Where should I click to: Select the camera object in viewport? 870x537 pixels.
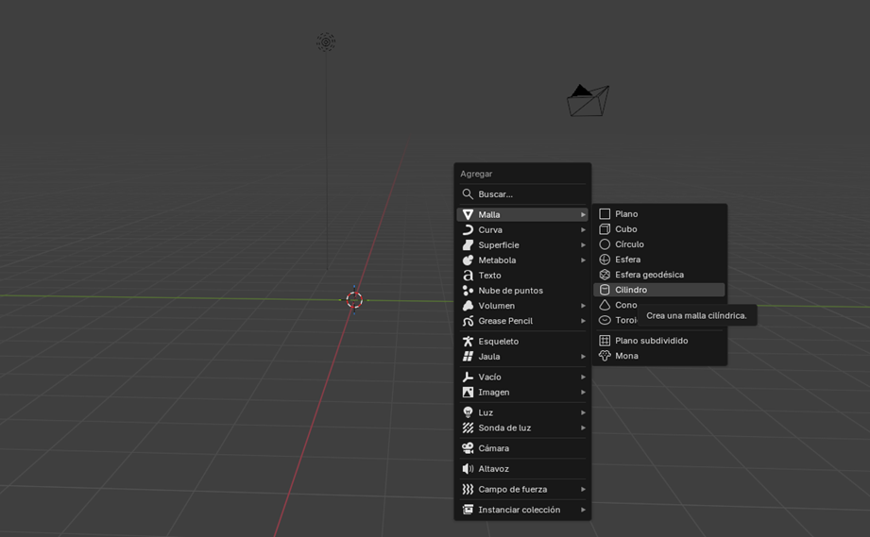coord(589,100)
